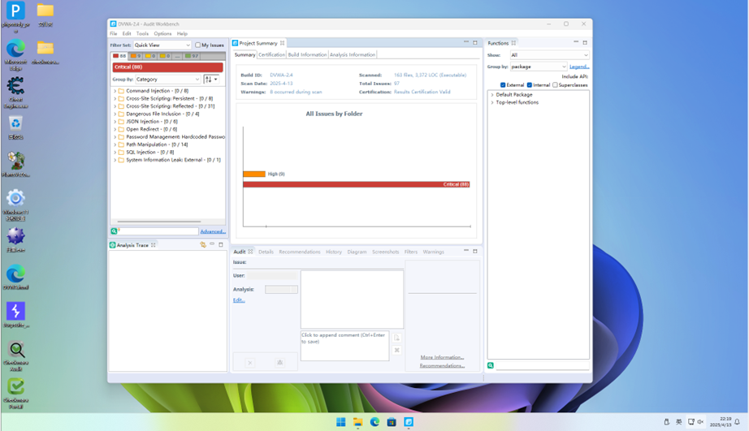Viewport: 749px width, 431px height.
Task: Minimize the Analysis Trace panel
Action: click(212, 244)
